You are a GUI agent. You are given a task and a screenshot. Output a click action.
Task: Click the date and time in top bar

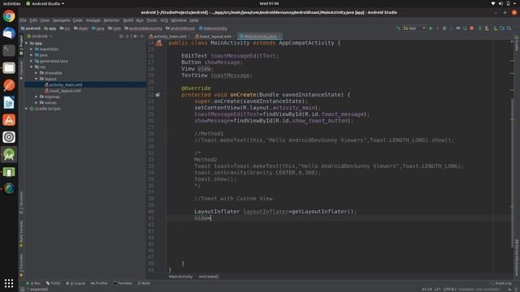coord(269,3)
